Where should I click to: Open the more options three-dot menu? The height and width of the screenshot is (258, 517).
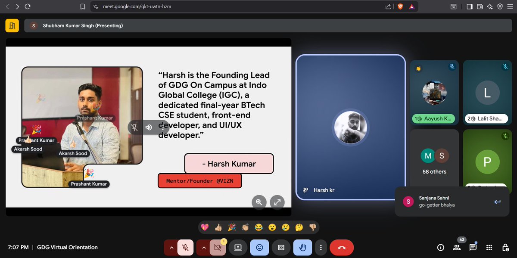321,248
